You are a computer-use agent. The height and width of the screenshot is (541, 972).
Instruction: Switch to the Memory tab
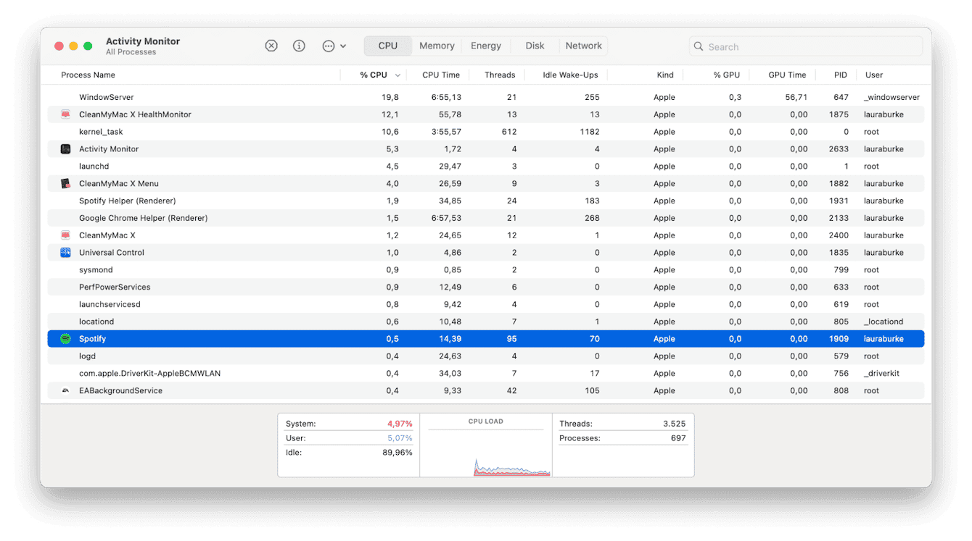pyautogui.click(x=436, y=45)
